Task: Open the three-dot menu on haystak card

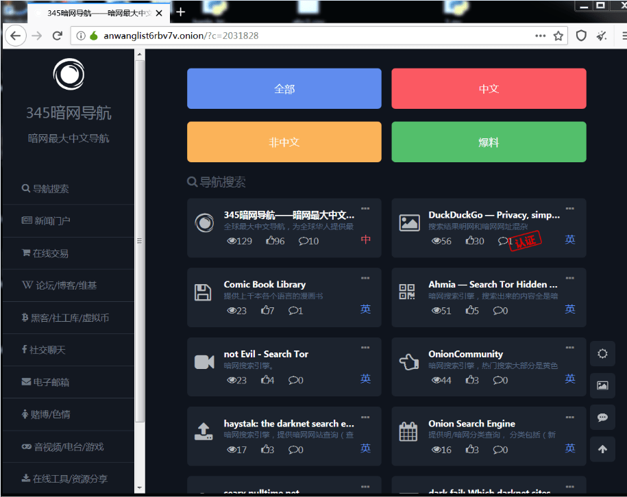Action: tap(365, 417)
